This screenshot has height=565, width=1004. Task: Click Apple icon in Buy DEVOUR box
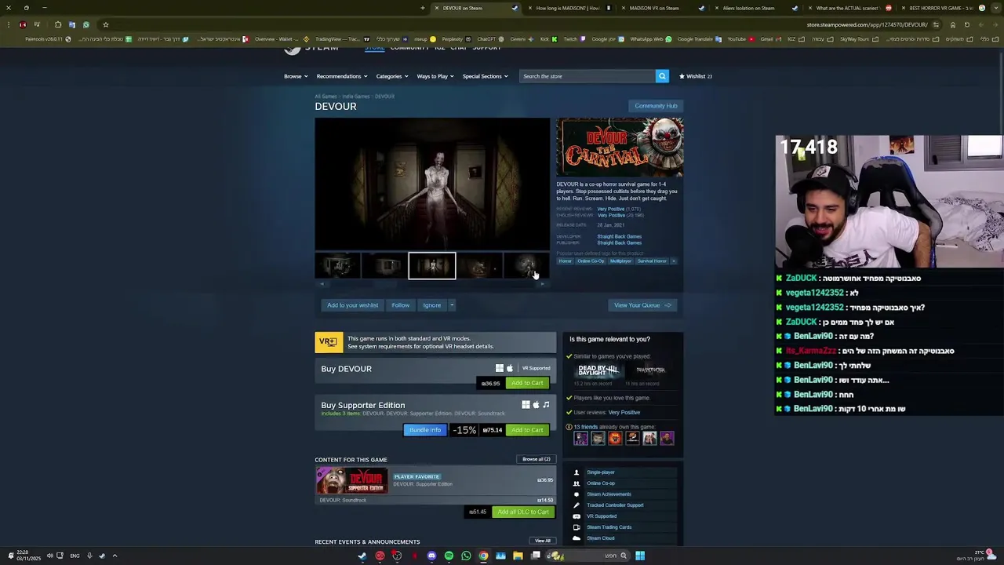click(x=510, y=368)
